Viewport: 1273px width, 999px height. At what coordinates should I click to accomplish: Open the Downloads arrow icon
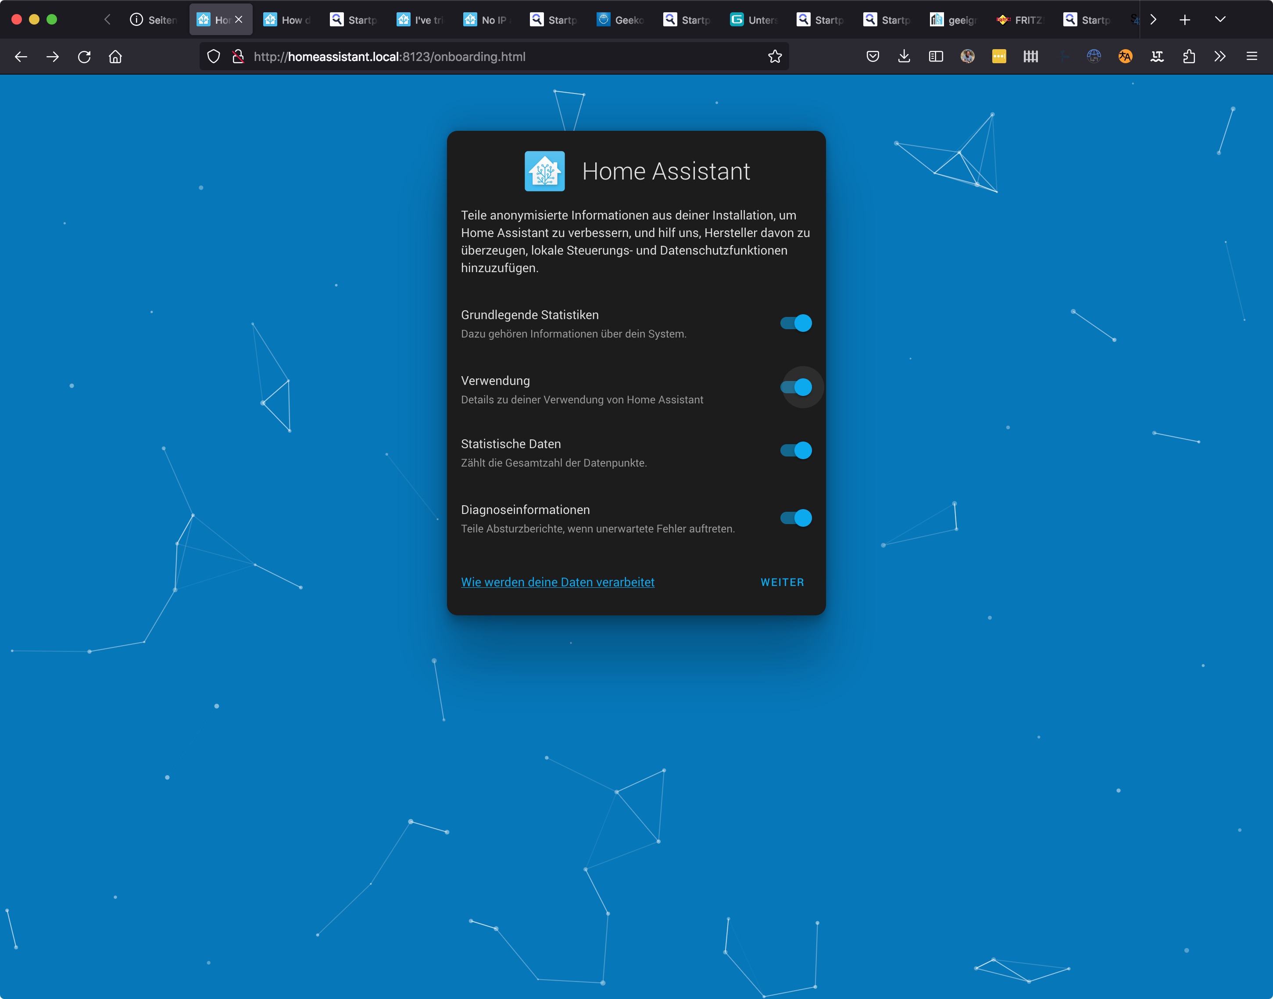coord(904,57)
